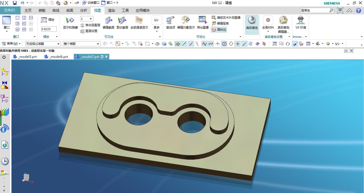
Task: Switch to the Assemblies (装配) tab
Action: [x=42, y=10]
